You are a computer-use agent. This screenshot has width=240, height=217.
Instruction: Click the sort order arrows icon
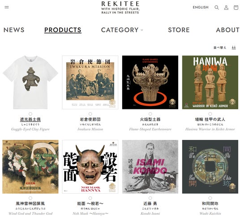tap(234, 48)
